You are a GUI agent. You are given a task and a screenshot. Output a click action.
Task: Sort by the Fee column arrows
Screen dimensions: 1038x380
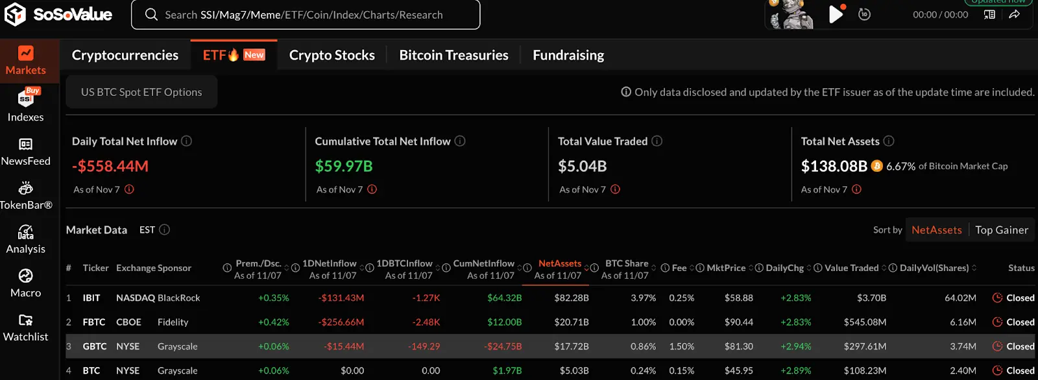692,268
